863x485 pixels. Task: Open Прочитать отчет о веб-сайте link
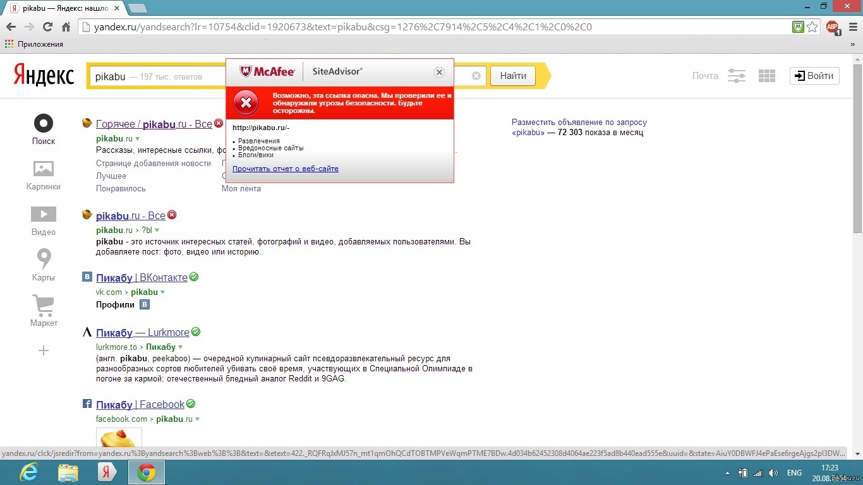[286, 169]
